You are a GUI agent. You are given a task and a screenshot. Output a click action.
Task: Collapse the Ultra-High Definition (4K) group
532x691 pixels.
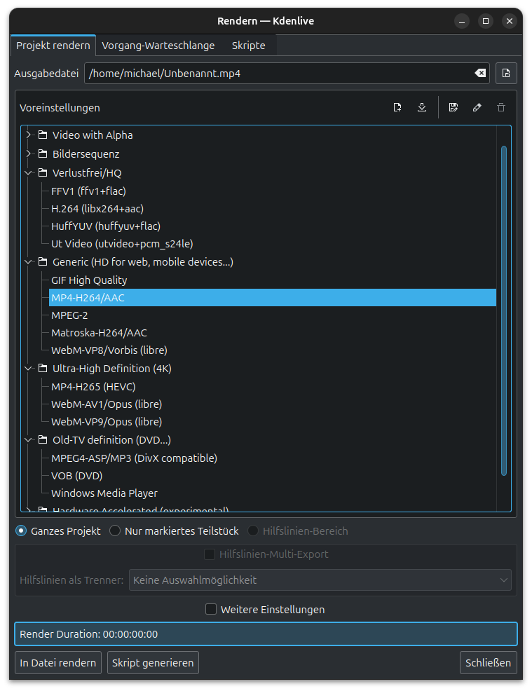(x=29, y=369)
